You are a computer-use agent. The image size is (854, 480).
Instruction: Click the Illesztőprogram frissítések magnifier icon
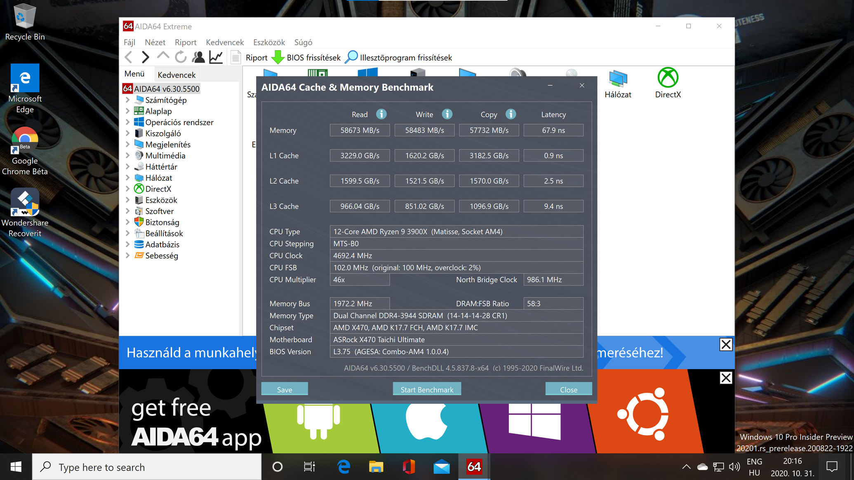click(351, 57)
